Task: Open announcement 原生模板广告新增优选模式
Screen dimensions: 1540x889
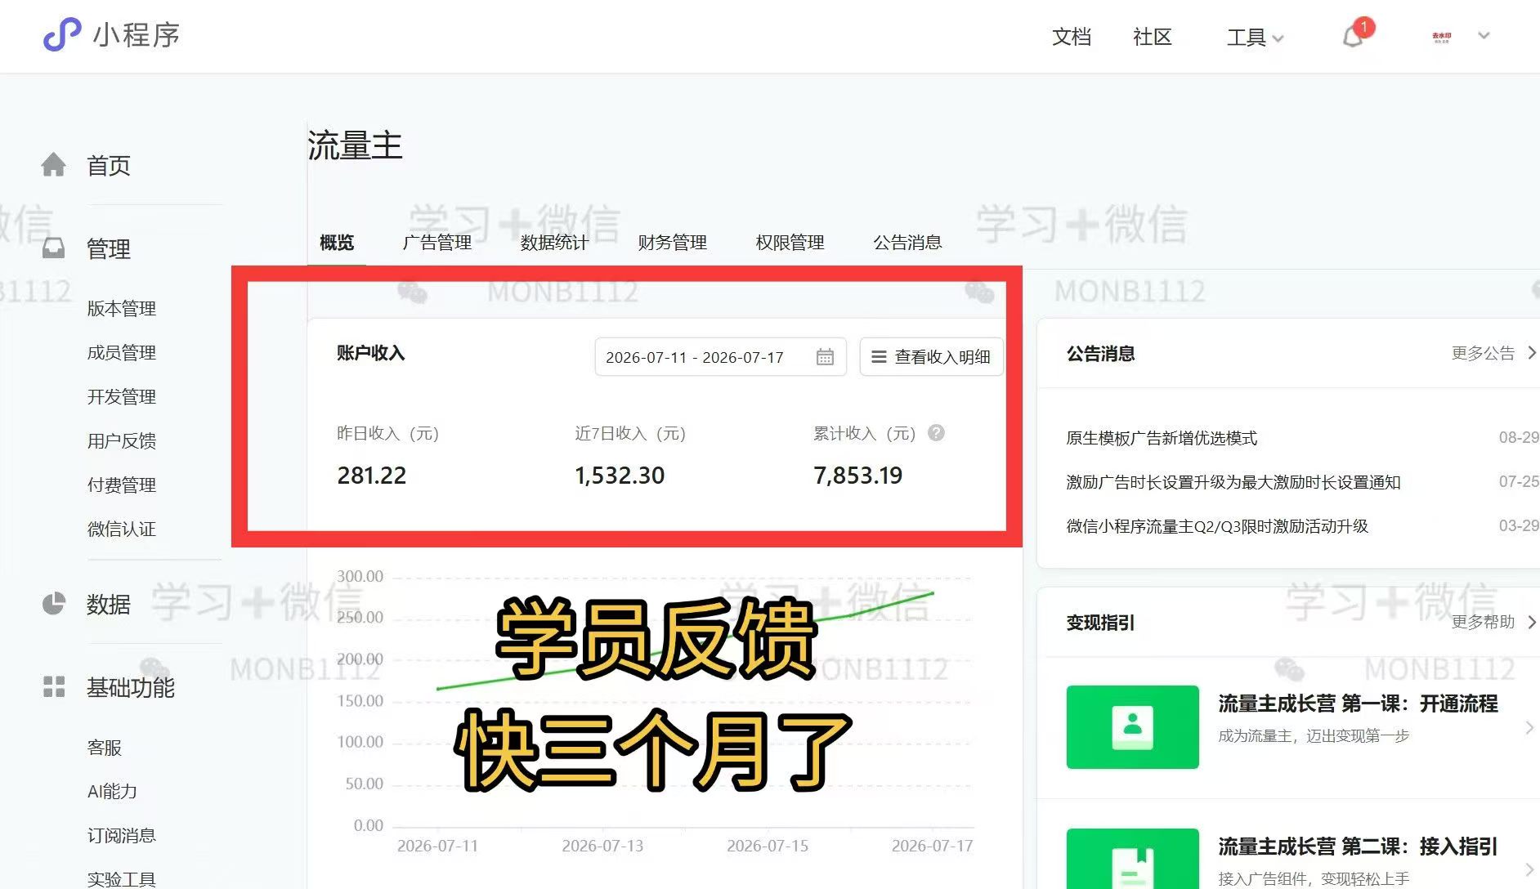Action: pos(1162,438)
